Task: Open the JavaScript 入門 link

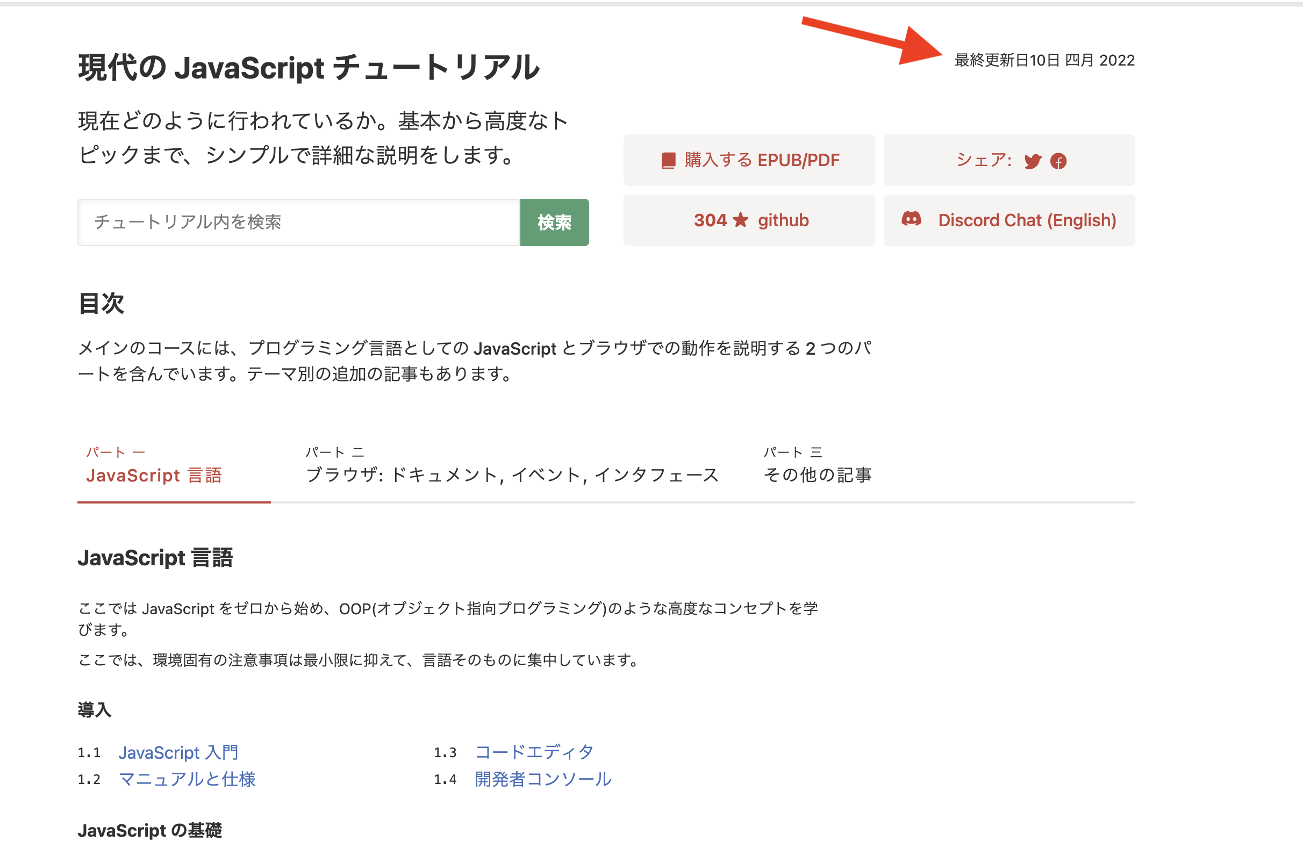Action: coord(178,752)
